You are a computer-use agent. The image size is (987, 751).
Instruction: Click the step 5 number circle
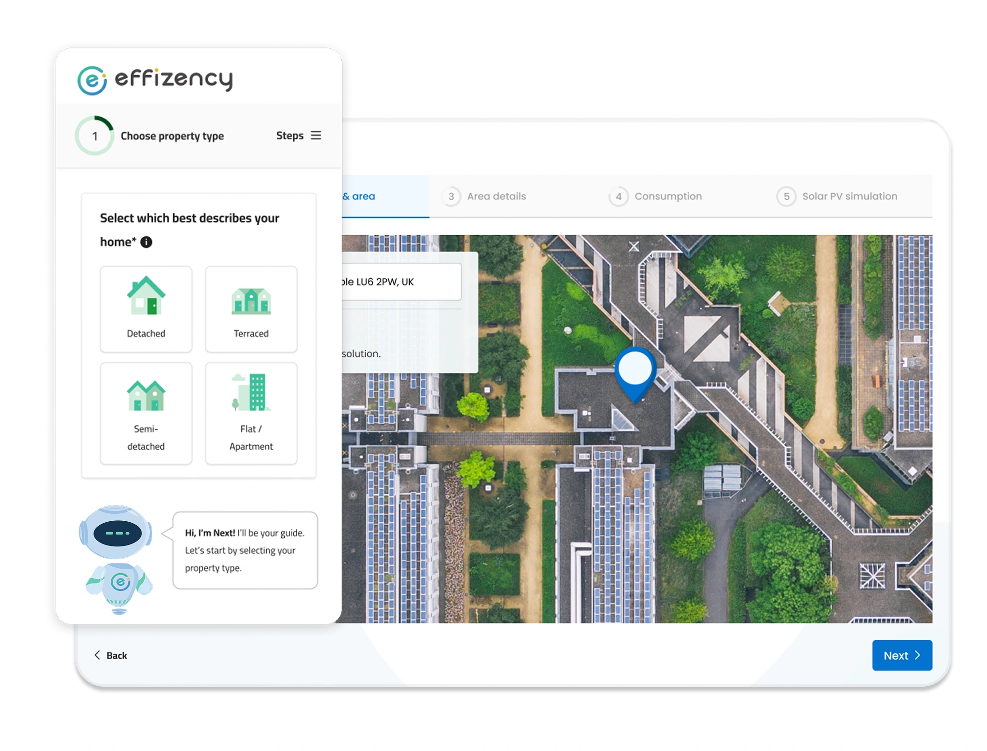click(x=786, y=197)
